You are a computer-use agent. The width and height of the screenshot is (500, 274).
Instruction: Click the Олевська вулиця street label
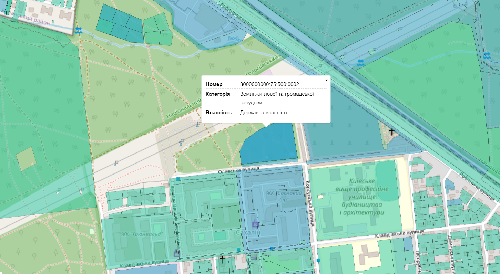(x=238, y=169)
